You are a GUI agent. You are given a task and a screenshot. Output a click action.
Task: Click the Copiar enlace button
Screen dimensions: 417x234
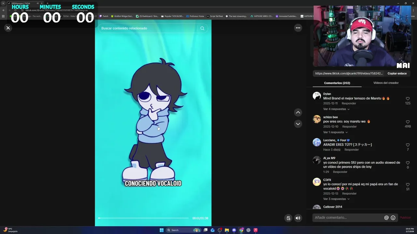click(x=397, y=73)
